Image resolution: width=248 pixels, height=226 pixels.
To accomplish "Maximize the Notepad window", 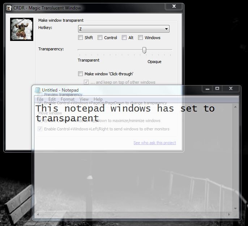I will pos(217,89).
